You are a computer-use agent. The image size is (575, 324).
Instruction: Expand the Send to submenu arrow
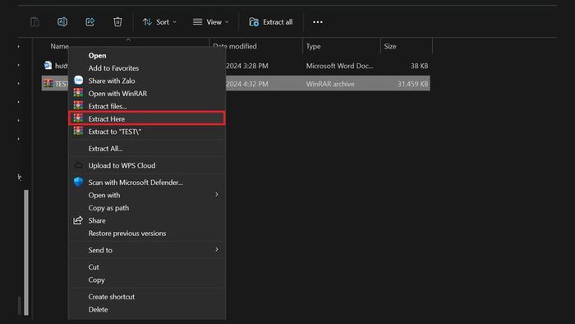[x=217, y=249]
